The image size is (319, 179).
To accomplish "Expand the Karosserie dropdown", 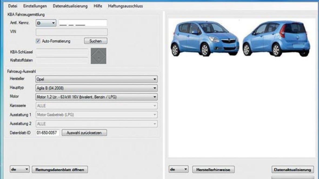I will [97, 106].
